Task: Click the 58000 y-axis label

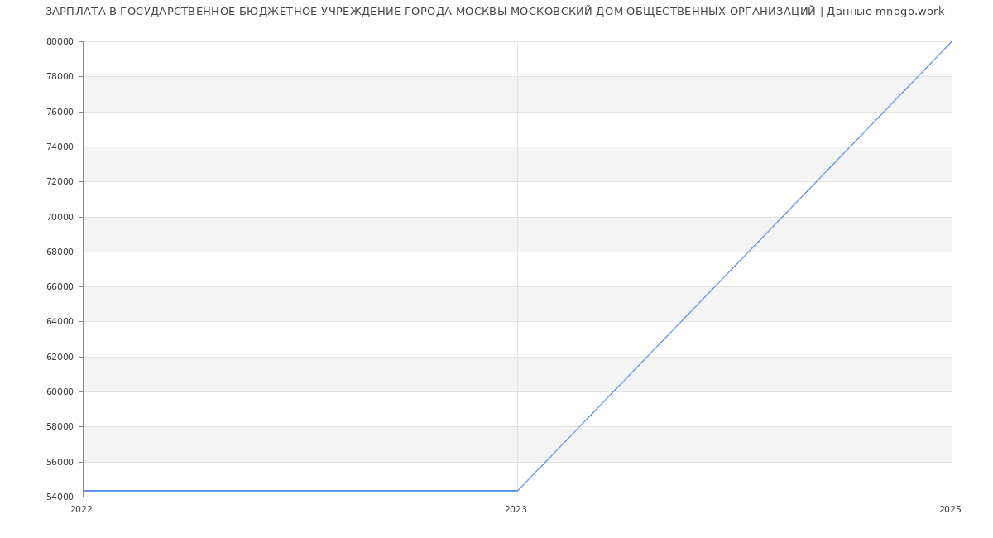Action: point(60,426)
